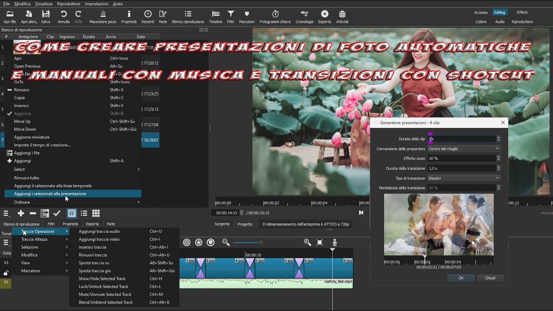Toggle the checked Aggiorna menu entry

[73, 113]
